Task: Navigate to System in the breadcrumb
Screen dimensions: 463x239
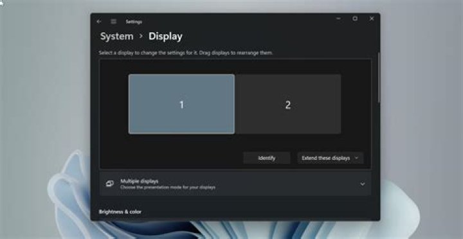Action: tap(117, 36)
